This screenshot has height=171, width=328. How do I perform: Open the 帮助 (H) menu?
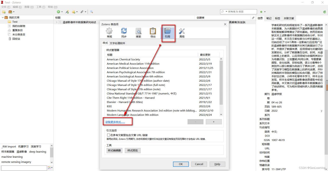click(x=53, y=7)
